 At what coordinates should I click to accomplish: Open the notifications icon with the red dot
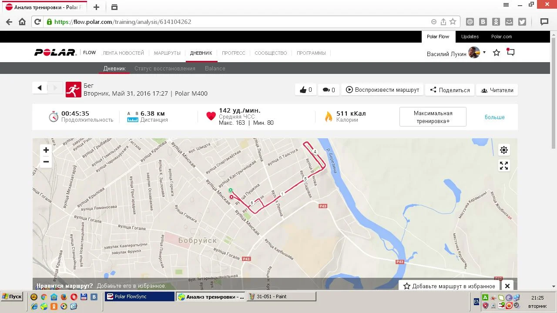click(x=511, y=52)
